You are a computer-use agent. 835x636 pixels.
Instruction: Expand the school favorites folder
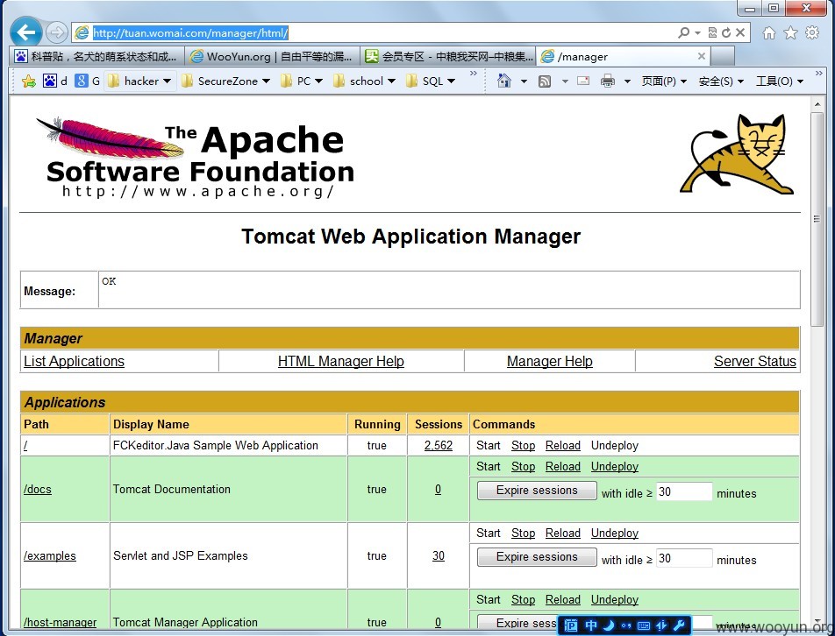364,81
